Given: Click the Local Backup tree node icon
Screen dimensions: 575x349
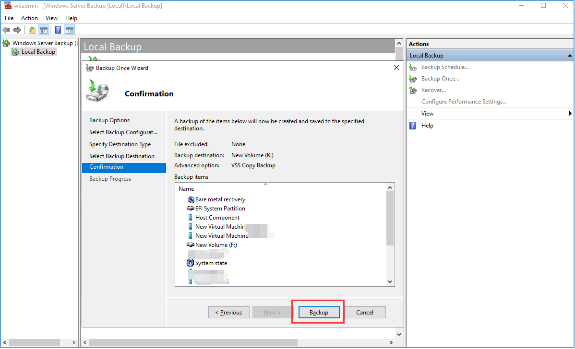Looking at the screenshot, I should coord(15,52).
